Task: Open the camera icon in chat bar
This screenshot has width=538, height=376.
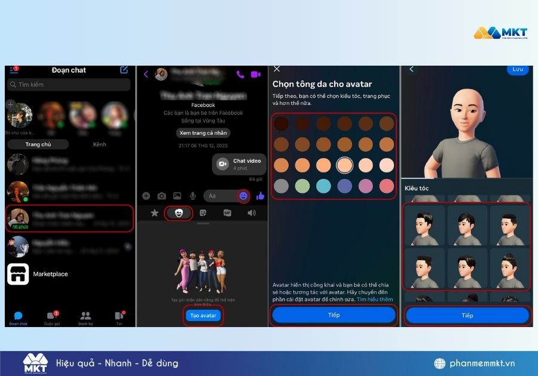Action: point(161,196)
